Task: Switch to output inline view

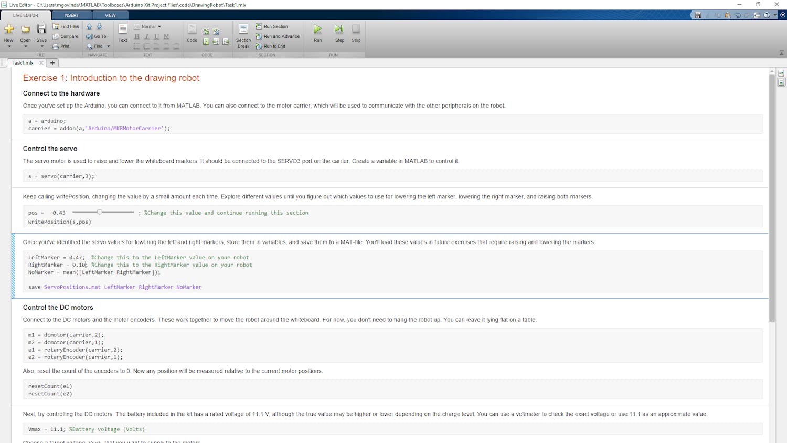Action: [781, 82]
